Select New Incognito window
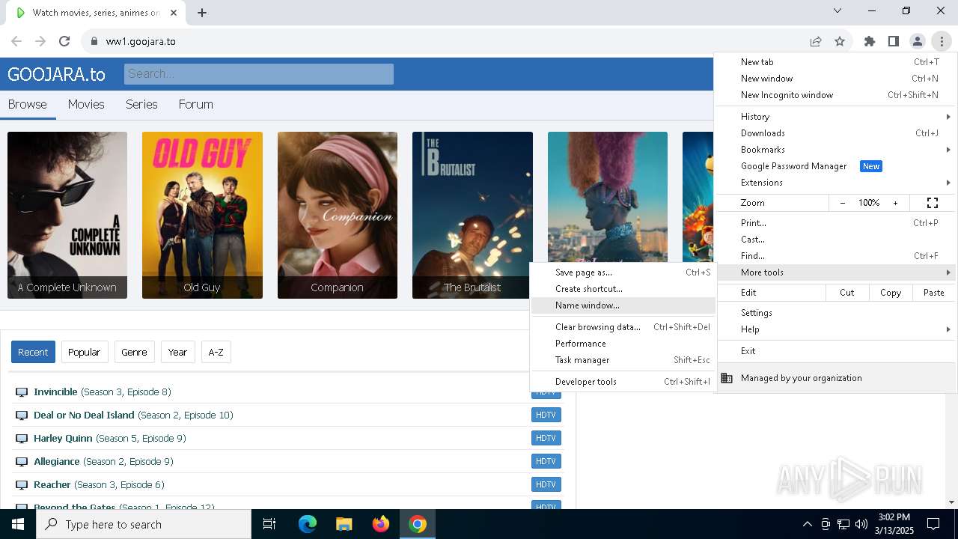 (837, 95)
